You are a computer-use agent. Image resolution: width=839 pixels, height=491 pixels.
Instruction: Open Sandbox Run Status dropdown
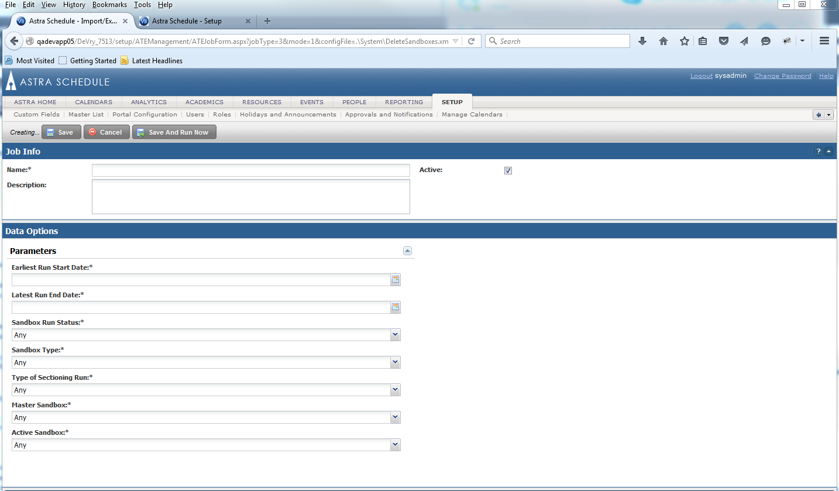coord(395,335)
